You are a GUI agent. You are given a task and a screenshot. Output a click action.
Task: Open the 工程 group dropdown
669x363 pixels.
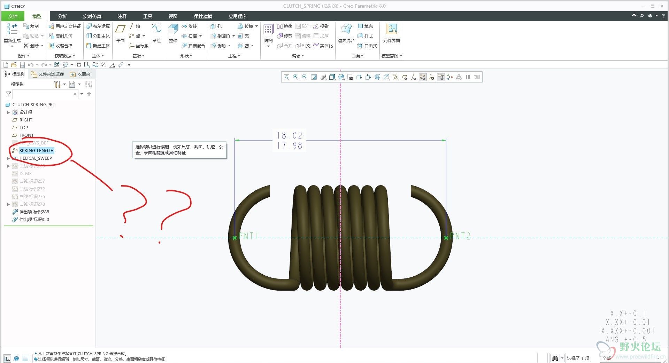[234, 56]
